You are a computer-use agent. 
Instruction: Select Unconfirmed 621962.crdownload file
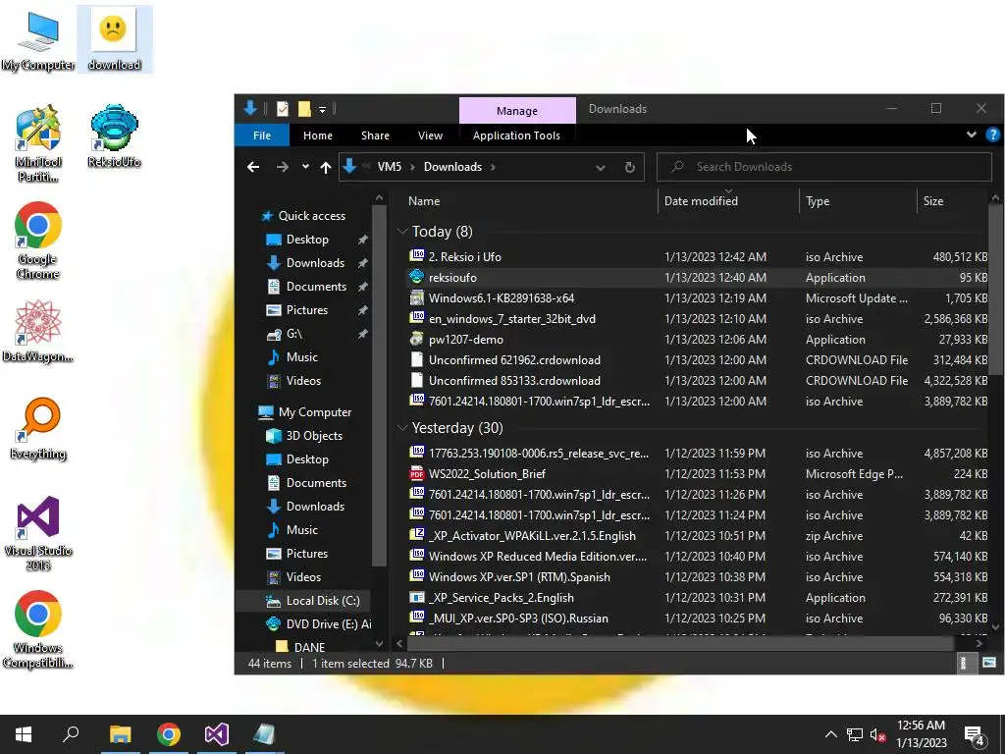[698, 359]
